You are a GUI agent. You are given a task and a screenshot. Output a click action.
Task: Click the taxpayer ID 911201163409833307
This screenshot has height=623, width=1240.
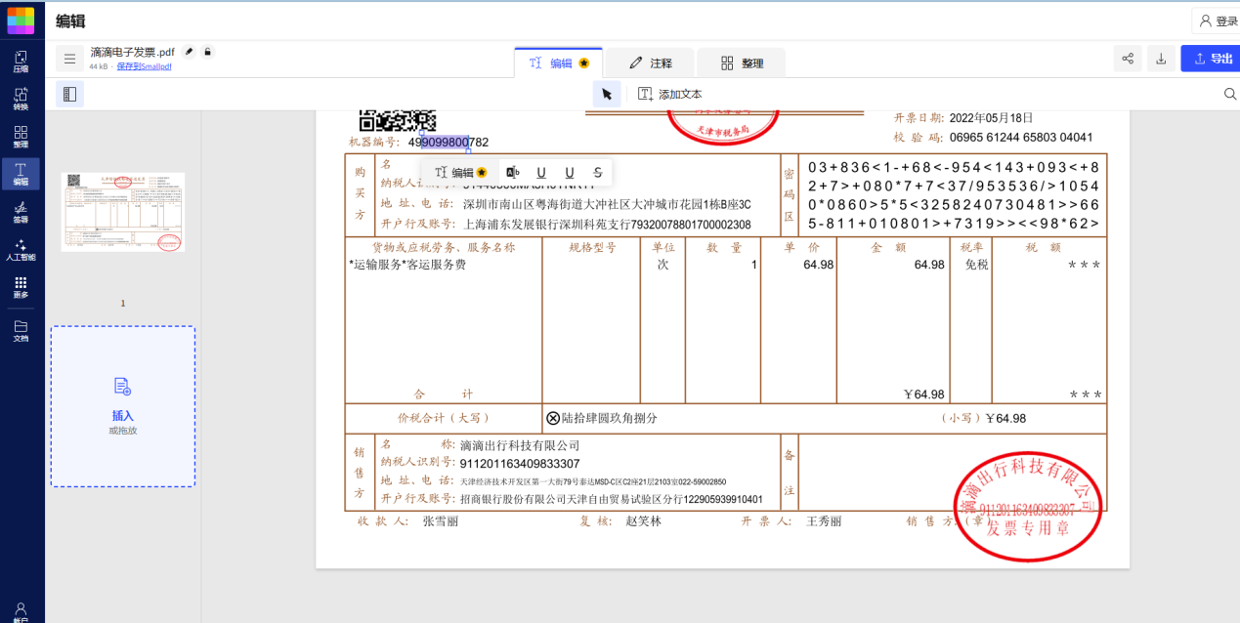point(520,463)
